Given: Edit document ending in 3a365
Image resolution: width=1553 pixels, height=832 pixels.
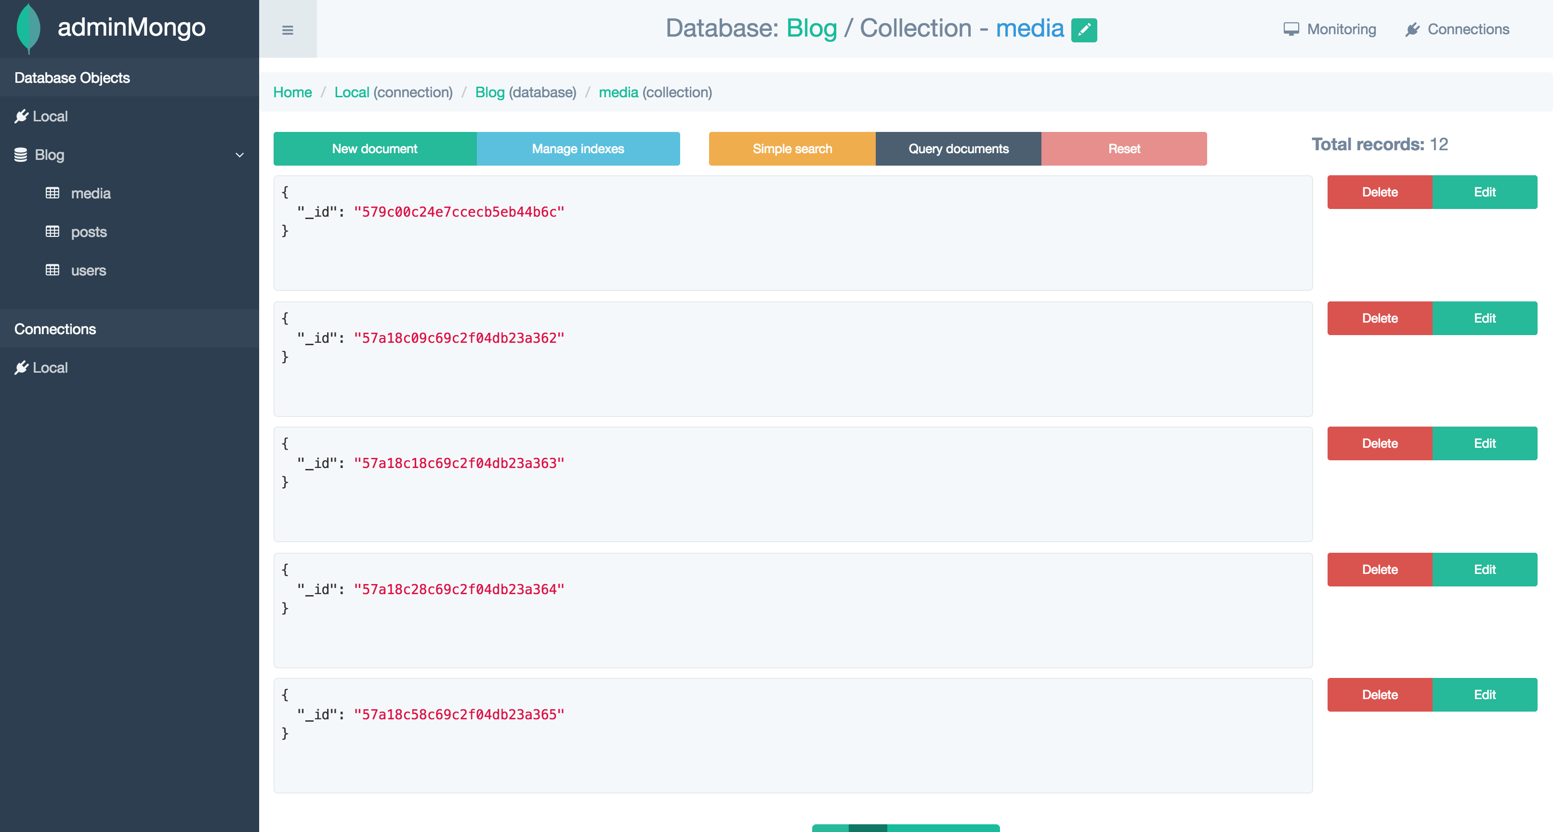Looking at the screenshot, I should [1485, 695].
